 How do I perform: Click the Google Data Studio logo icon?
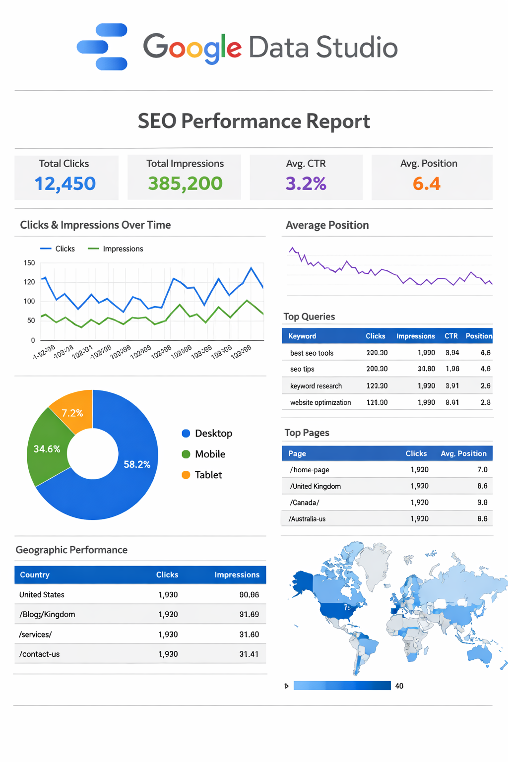pyautogui.click(x=101, y=47)
